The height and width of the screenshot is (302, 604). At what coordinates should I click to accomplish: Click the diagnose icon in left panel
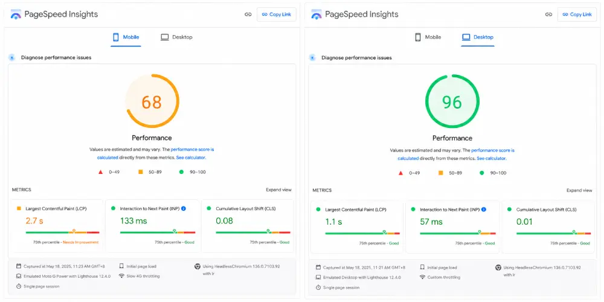point(12,58)
